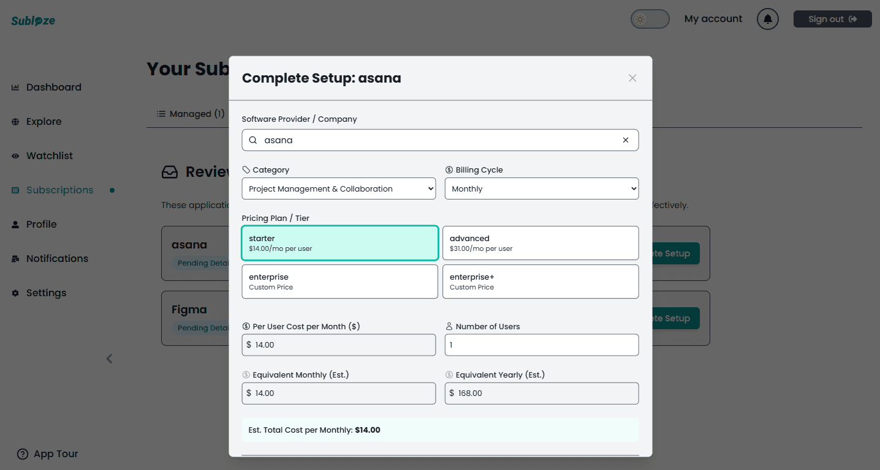
Task: Switch to the Managed (1) tab
Action: (189, 113)
